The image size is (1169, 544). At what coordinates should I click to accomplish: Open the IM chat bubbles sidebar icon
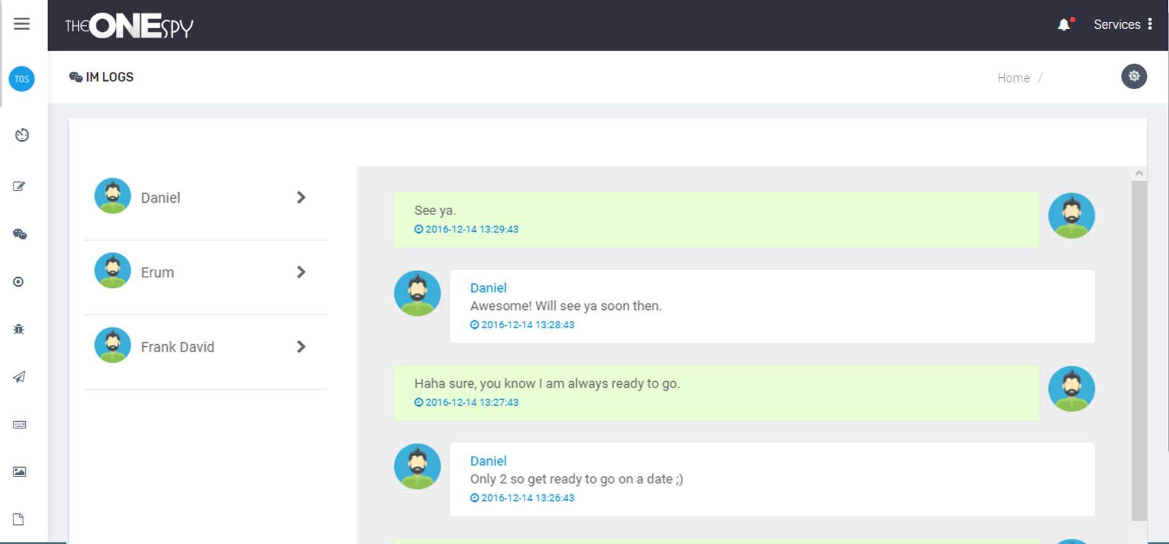(x=20, y=234)
